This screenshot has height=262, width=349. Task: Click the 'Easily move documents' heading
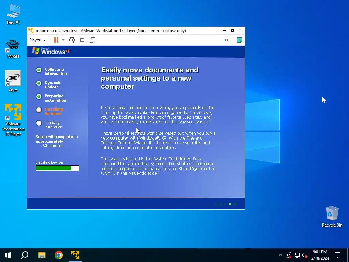click(150, 78)
